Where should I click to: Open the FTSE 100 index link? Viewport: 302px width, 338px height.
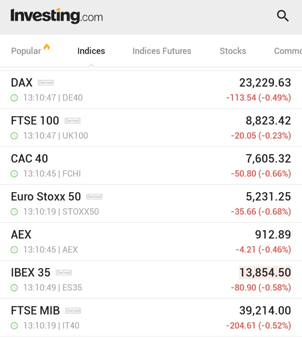35,120
